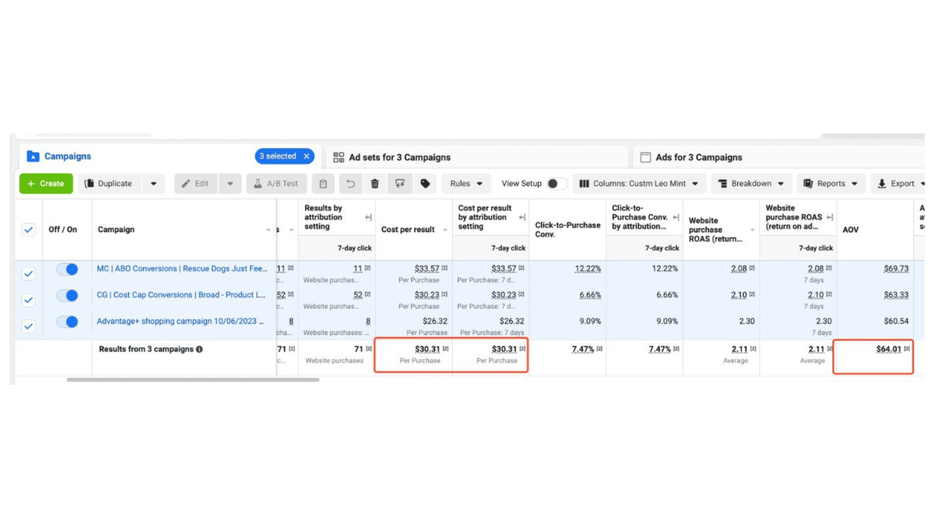Image resolution: width=933 pixels, height=518 pixels.
Task: Click the clipboard paste icon
Action: coord(323,184)
